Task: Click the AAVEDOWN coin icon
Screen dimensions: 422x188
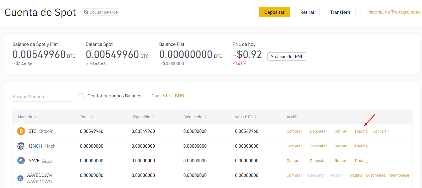Action: pos(20,178)
